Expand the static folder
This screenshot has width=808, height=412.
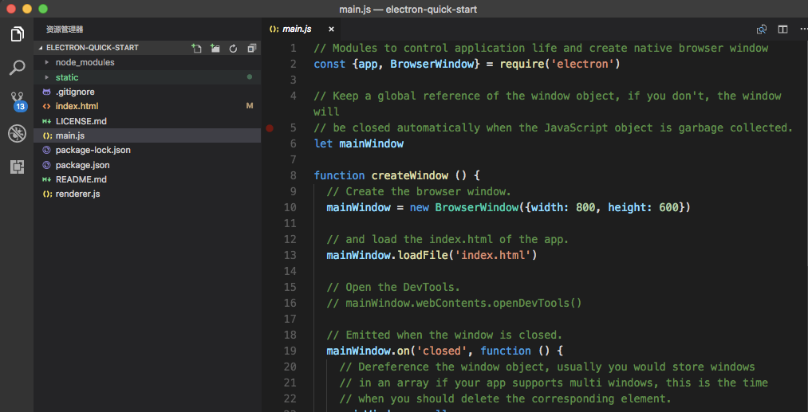pyautogui.click(x=148, y=77)
